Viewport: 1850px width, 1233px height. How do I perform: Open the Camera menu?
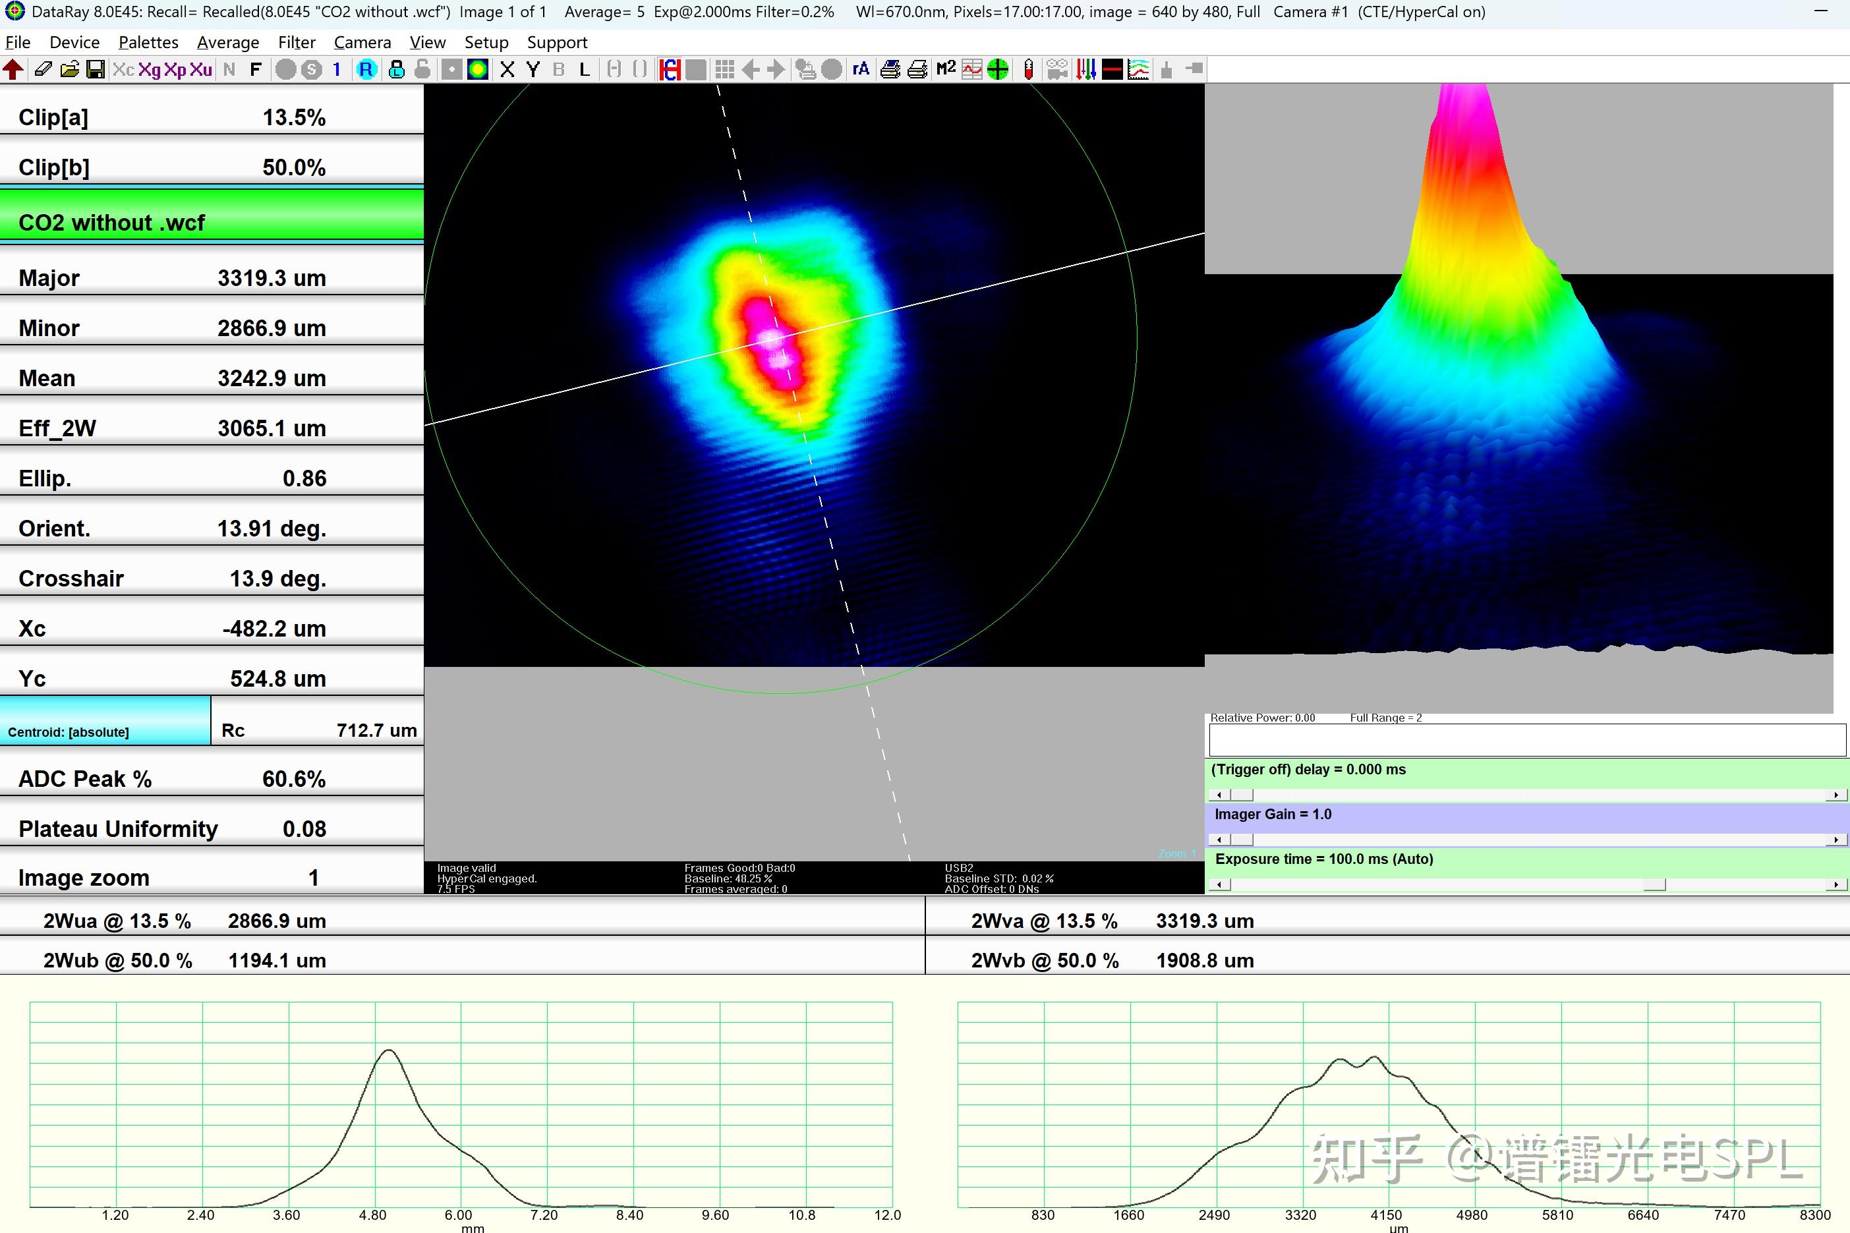point(362,42)
